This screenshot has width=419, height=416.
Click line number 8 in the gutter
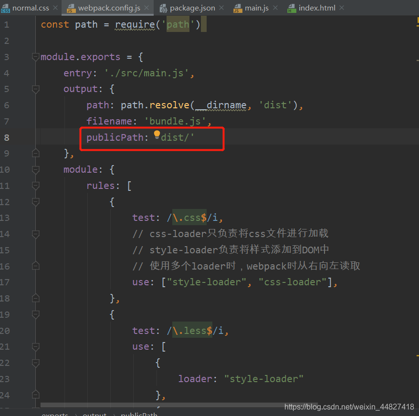pyautogui.click(x=7, y=137)
